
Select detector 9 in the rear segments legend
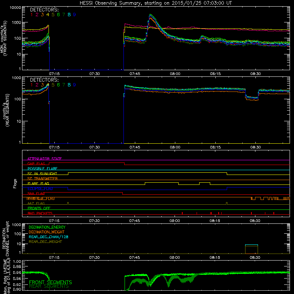tap(75, 85)
